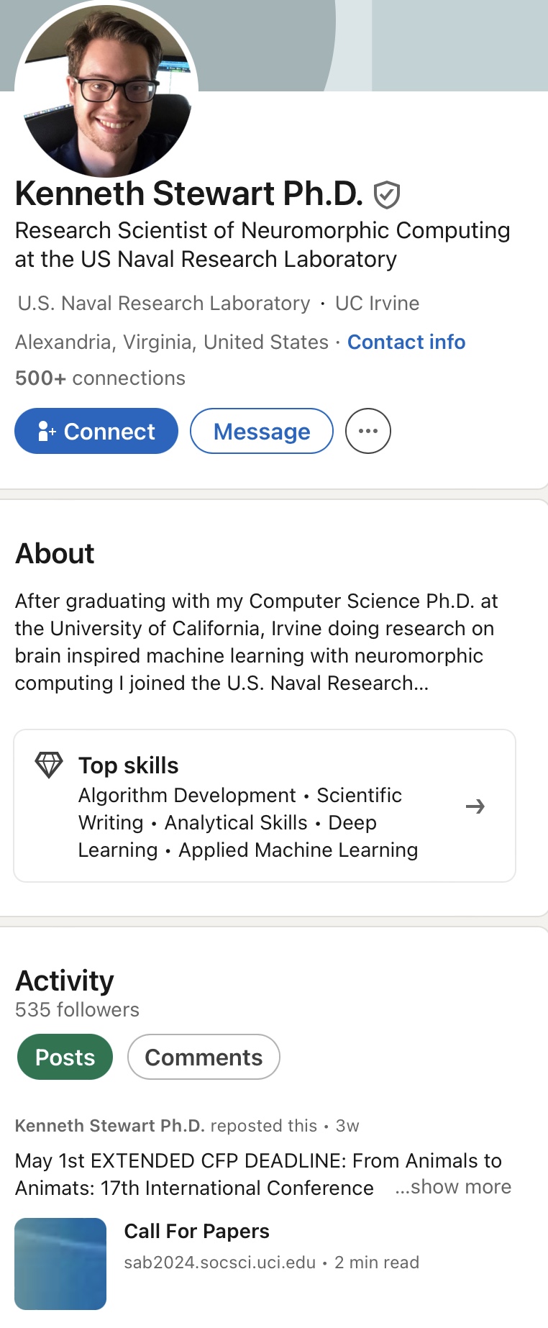Tap the verification shield badge beside the name
548x1328 pixels.
click(387, 194)
